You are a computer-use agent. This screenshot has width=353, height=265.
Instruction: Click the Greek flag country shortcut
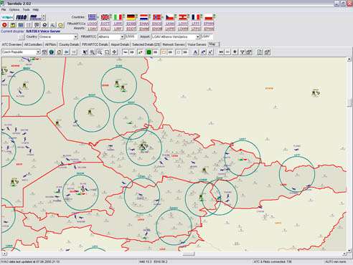click(x=92, y=17)
